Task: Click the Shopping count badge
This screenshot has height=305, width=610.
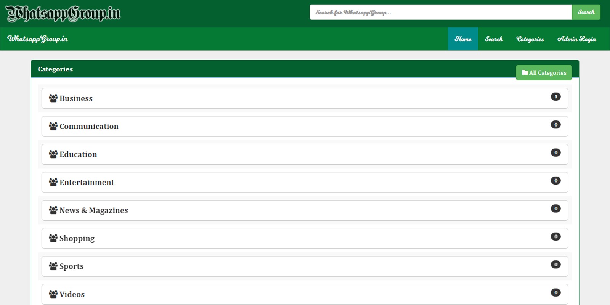Action: [x=556, y=236]
